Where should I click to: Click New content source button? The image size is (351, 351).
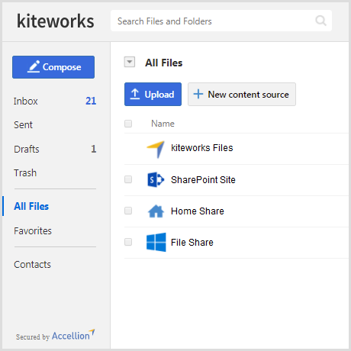242,94
